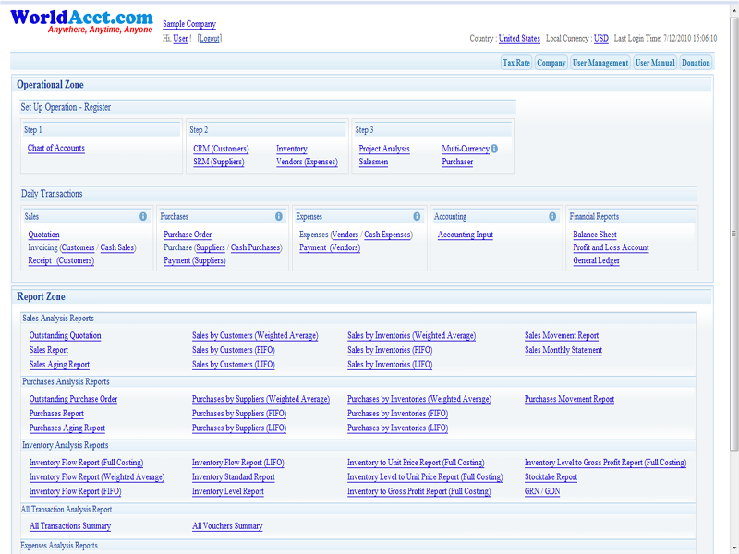Open the All Vouchers Summary link
Viewport: 739px width, 554px height.
click(227, 526)
